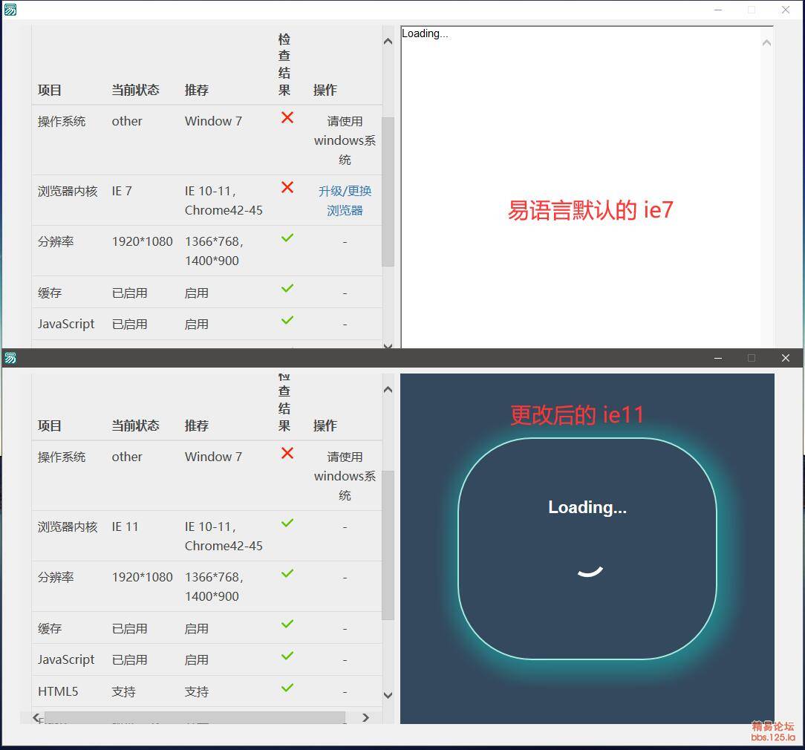Click the 操作系统 label in the top window
The height and width of the screenshot is (750, 805).
(x=62, y=121)
